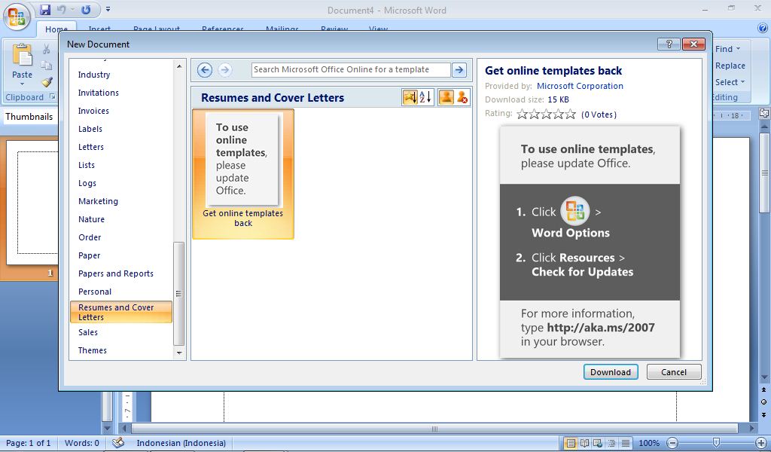The image size is (771, 452).
Task: Select the Invitations template category
Action: coord(99,93)
